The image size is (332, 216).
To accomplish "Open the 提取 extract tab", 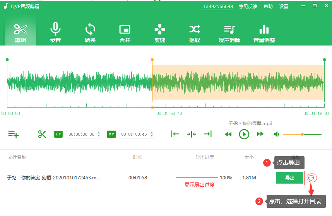I will [x=195, y=33].
